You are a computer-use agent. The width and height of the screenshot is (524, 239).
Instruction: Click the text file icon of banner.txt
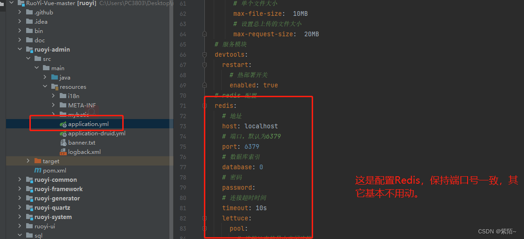(63, 143)
